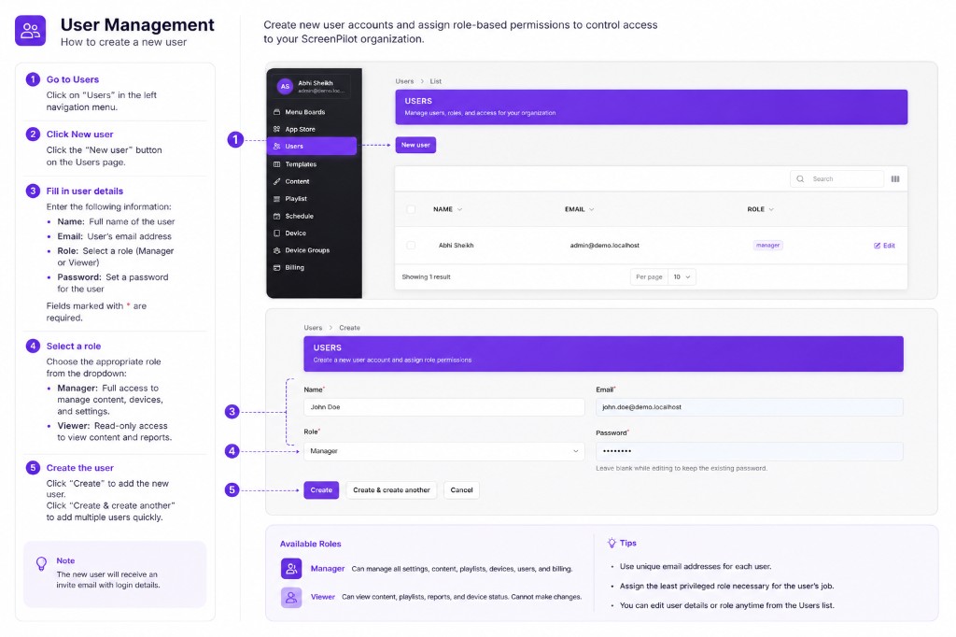Click the Content sidebar icon
Image resolution: width=956 pixels, height=637 pixels.
pos(276,181)
